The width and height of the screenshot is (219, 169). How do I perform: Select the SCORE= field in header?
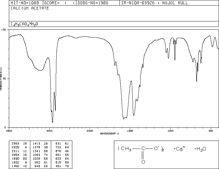[x=59, y=3]
